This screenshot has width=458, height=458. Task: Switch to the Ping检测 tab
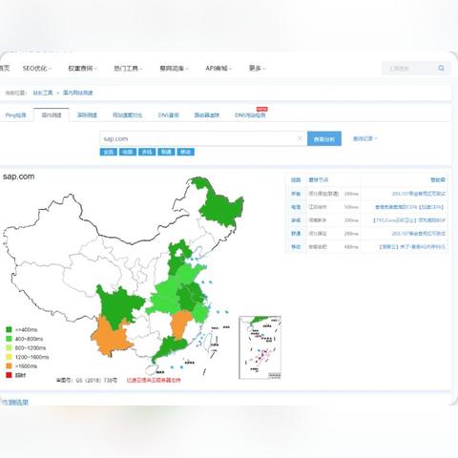coord(16,115)
